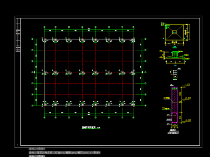The width and height of the screenshot is (210, 157).
Task: Click the bottom-right corner column footing in plan
Action: [x=133, y=105]
